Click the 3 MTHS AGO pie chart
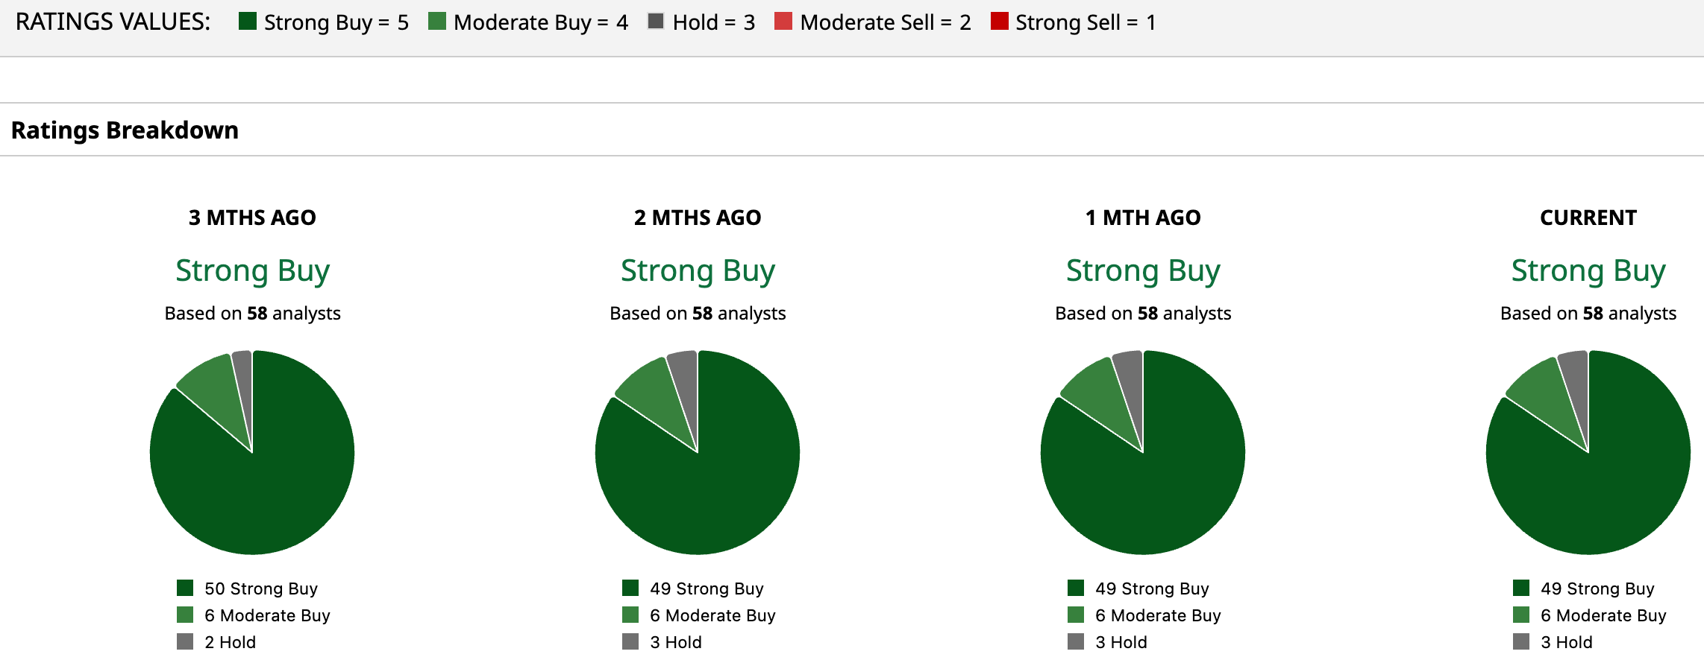This screenshot has width=1704, height=666. pyautogui.click(x=252, y=452)
